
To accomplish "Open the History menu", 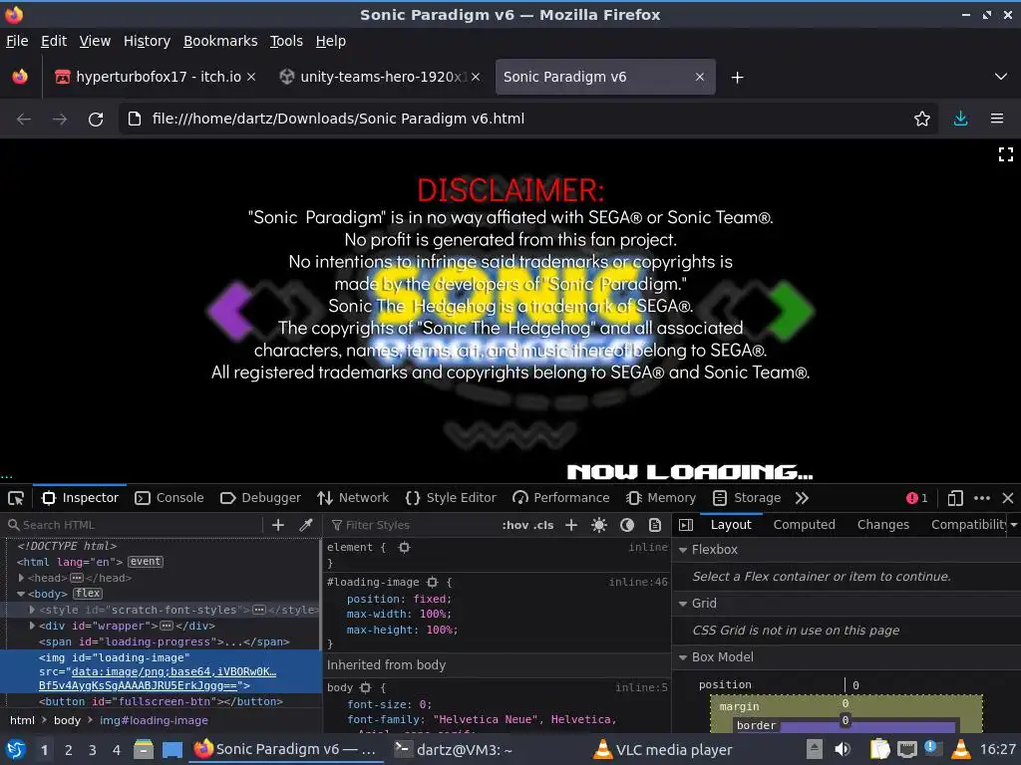I will click(x=148, y=41).
